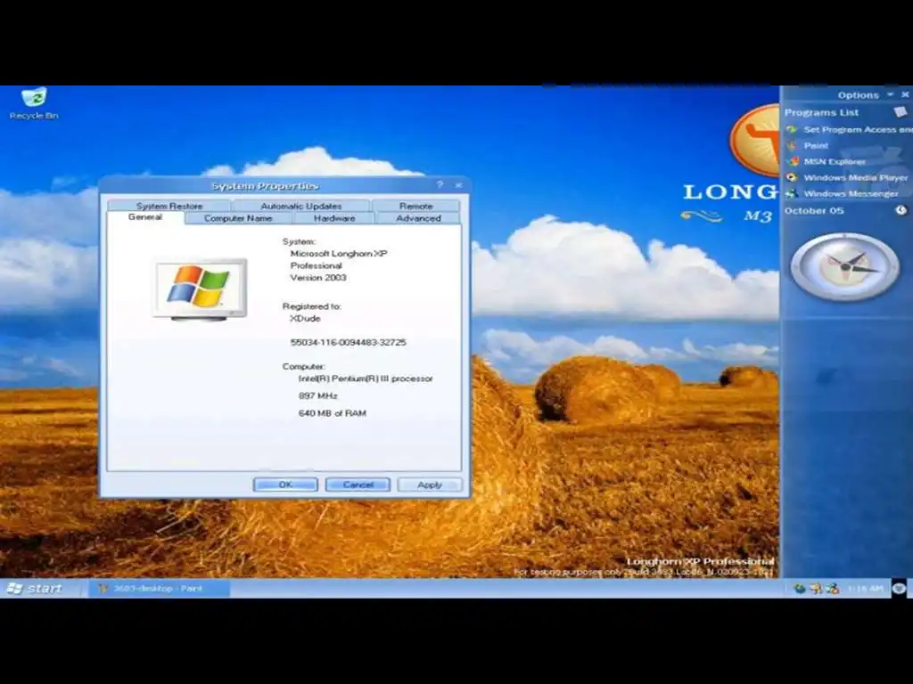Image resolution: width=913 pixels, height=684 pixels.
Task: Close the System Properties dialog with X
Action: tap(459, 185)
